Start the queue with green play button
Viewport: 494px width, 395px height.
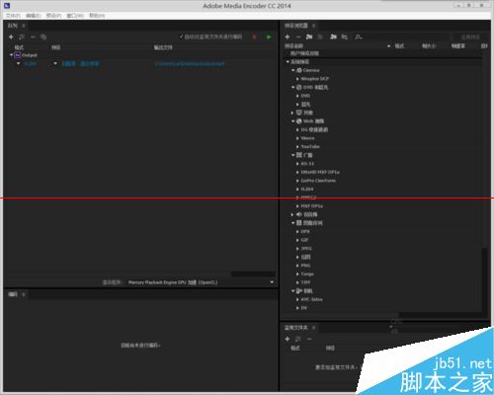pyautogui.click(x=269, y=37)
